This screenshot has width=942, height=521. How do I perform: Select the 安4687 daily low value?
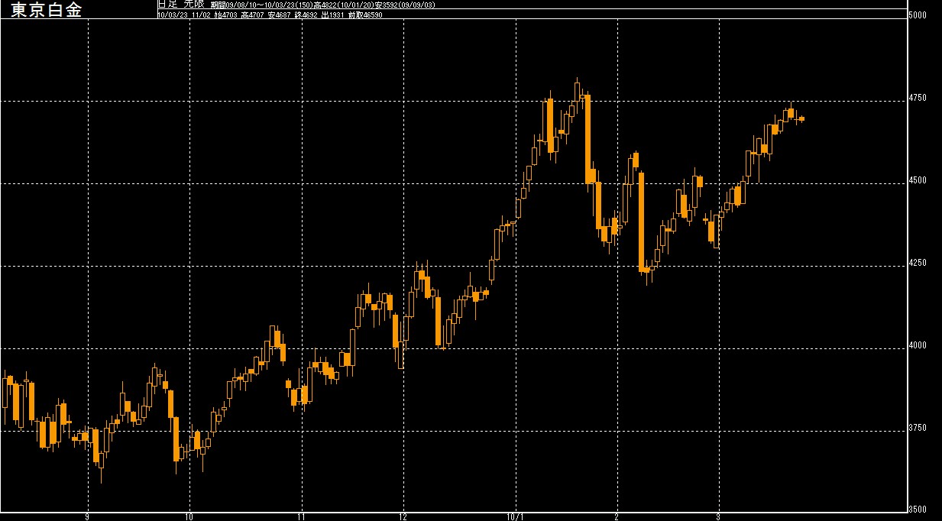[280, 15]
